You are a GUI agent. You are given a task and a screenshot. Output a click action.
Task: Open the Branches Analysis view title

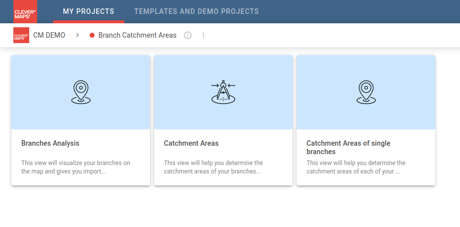50,143
